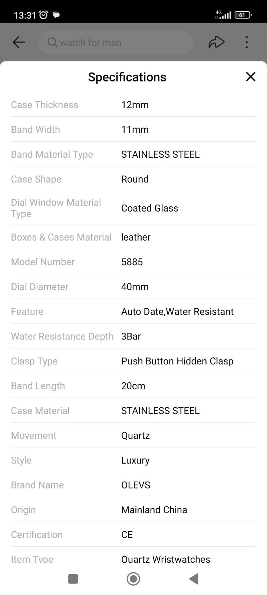Open the three-dot more options menu

pyautogui.click(x=247, y=42)
